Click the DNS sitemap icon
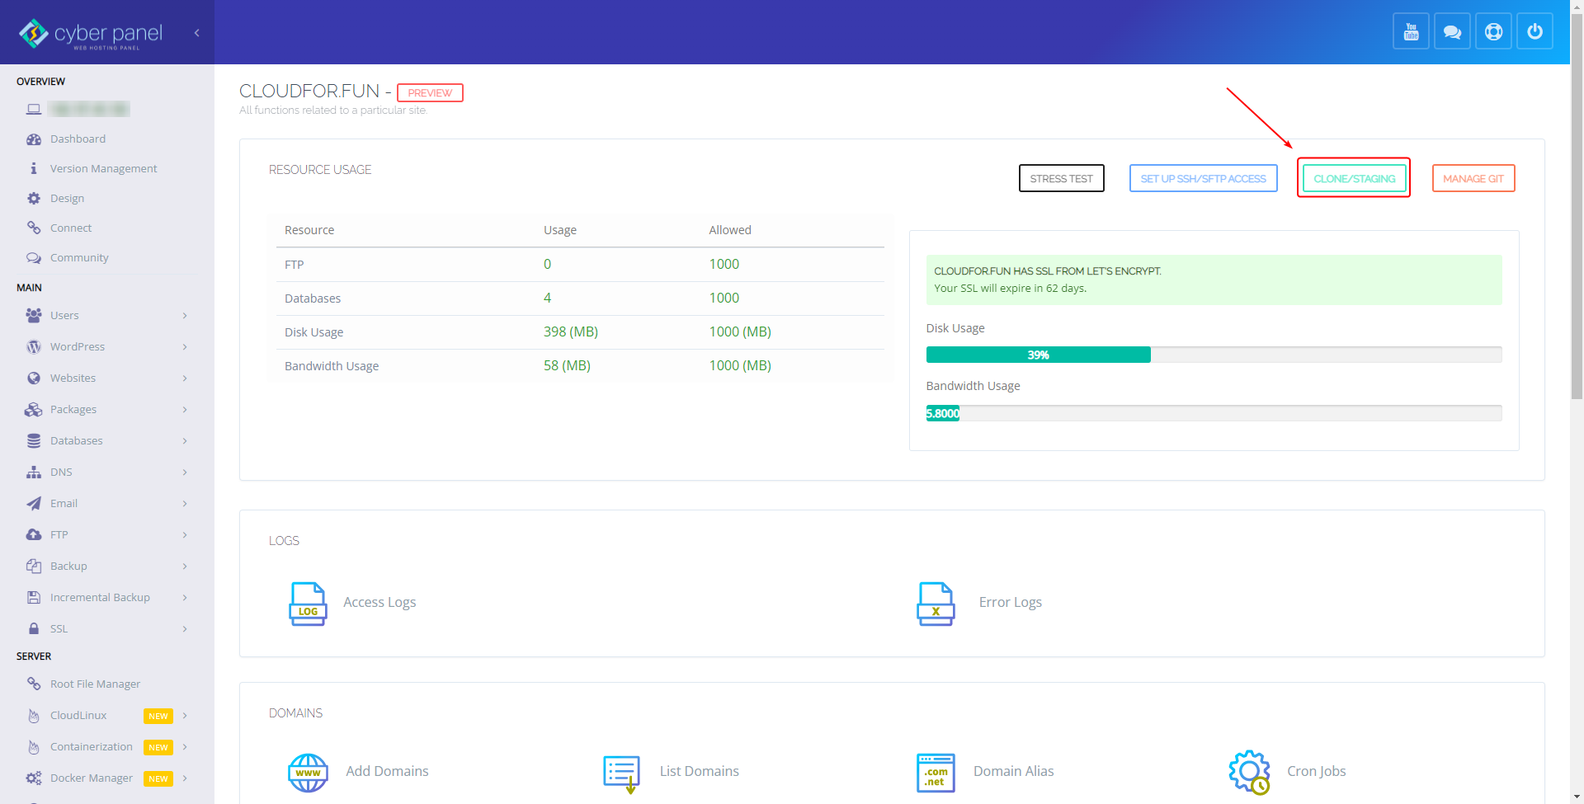This screenshot has height=804, width=1584. click(x=34, y=473)
